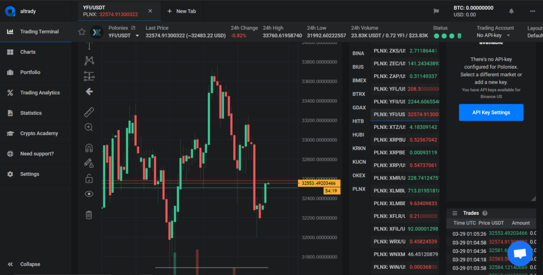The width and height of the screenshot is (543, 275).
Task: Select PLNX: XTZ/US market row
Action: click(x=405, y=127)
